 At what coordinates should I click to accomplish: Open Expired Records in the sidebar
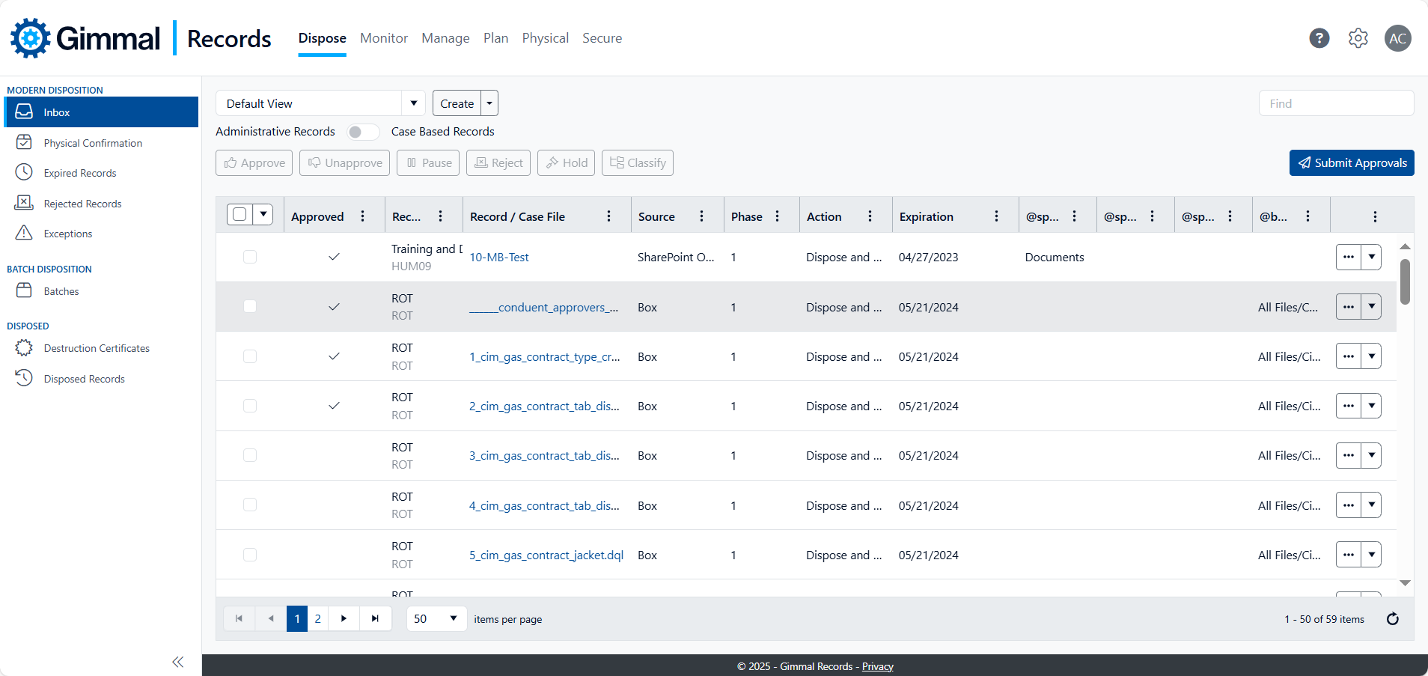coord(80,173)
